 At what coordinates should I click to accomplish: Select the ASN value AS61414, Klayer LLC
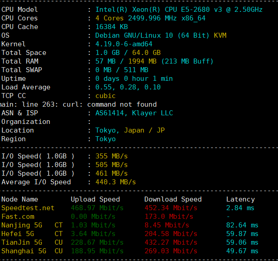[134, 113]
